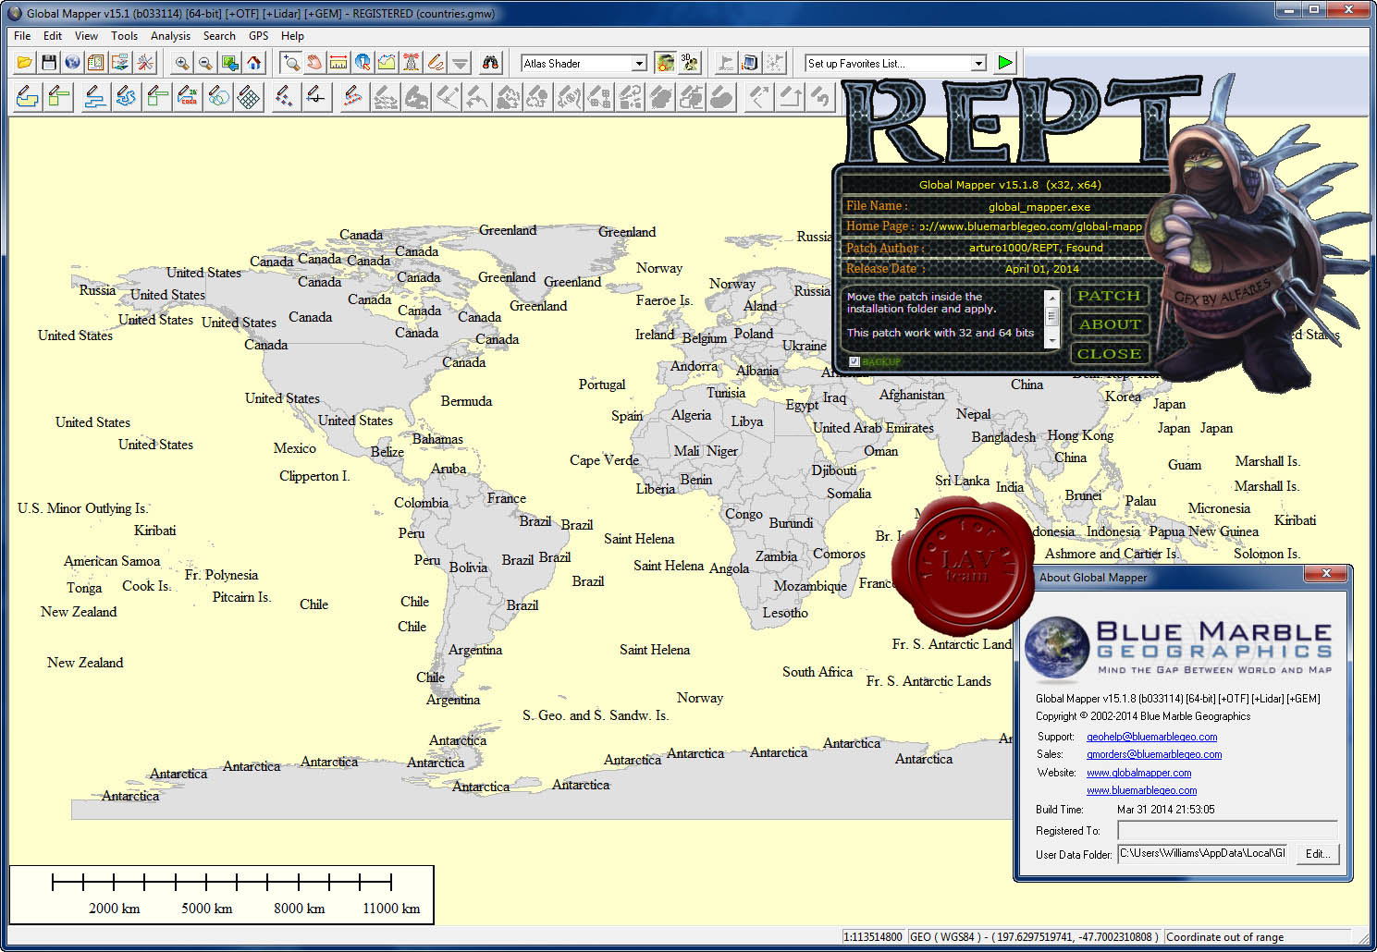The width and height of the screenshot is (1377, 952).
Task: Open the Search menu
Action: click(x=219, y=36)
